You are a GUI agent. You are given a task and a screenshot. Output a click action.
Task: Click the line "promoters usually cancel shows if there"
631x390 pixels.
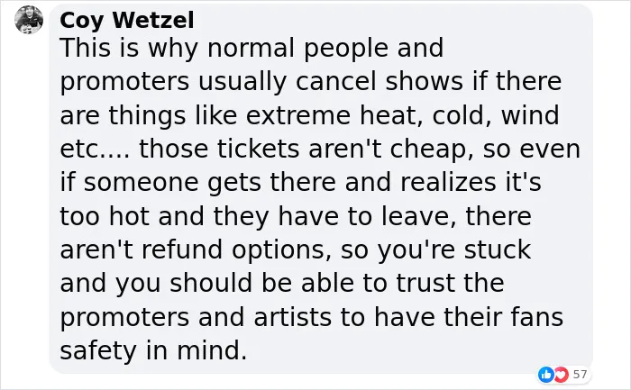coord(311,82)
